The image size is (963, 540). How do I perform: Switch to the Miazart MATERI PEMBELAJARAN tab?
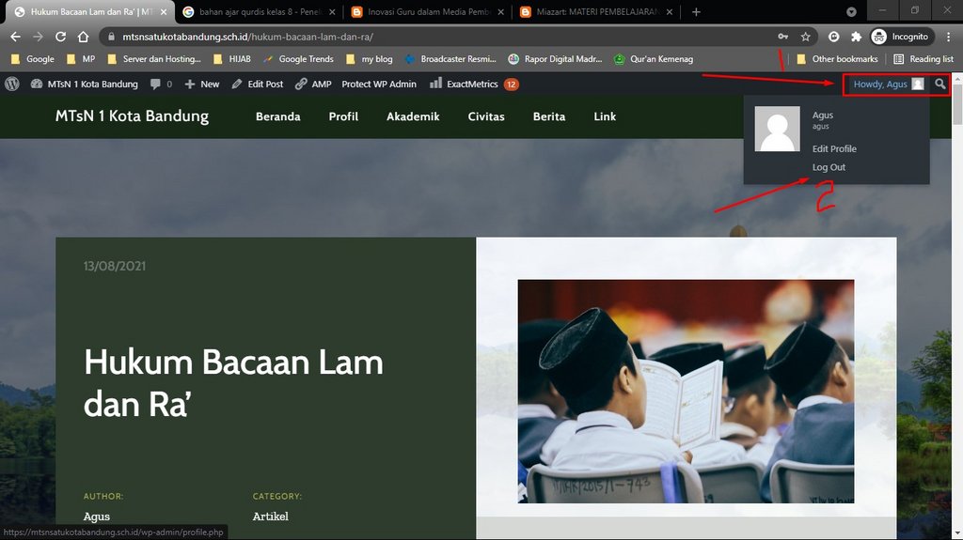click(596, 11)
